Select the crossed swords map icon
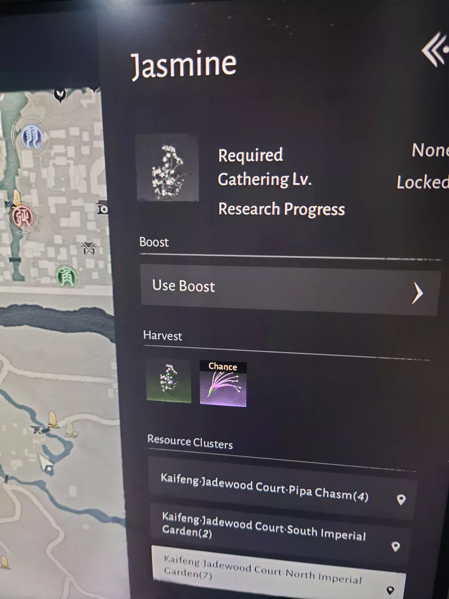Viewport: 449px width, 599px height. tap(89, 247)
